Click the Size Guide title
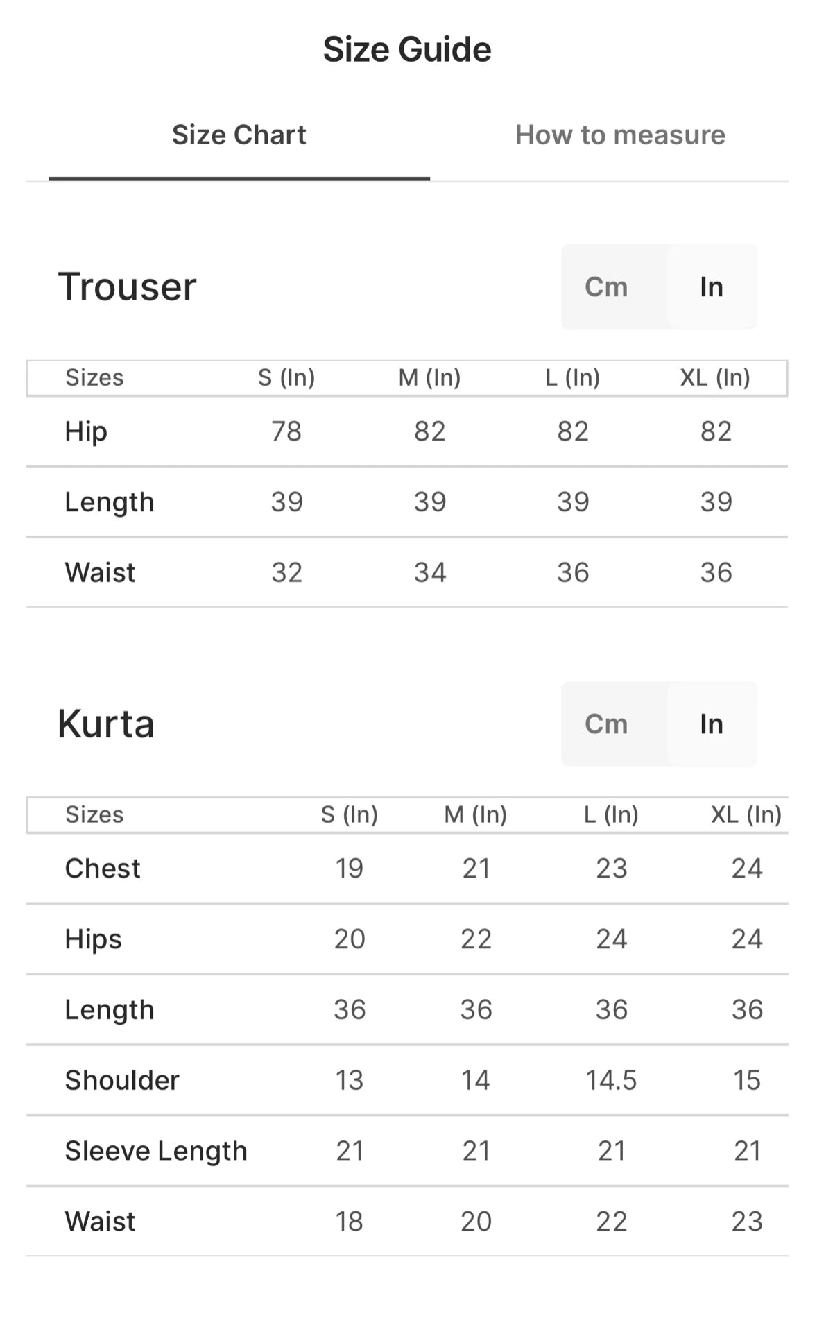Screen dimensions: 817x1325 [x=407, y=50]
